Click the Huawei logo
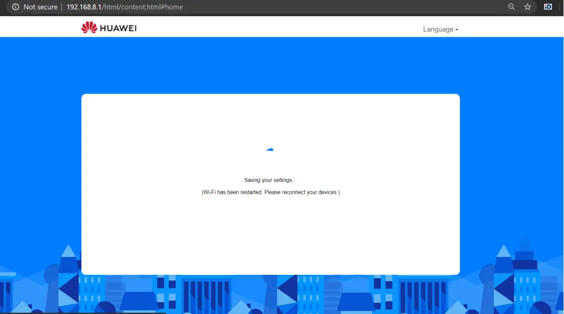 point(109,27)
